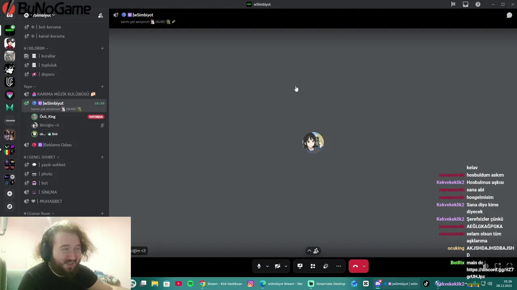Toggle the camera on/off button
The width and height of the screenshot is (517, 290).
point(277,266)
